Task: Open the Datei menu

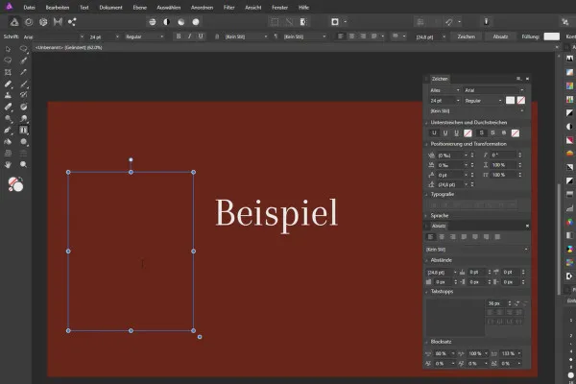Action: pyautogui.click(x=29, y=8)
